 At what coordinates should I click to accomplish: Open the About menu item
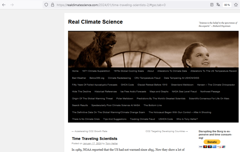tap(151, 71)
